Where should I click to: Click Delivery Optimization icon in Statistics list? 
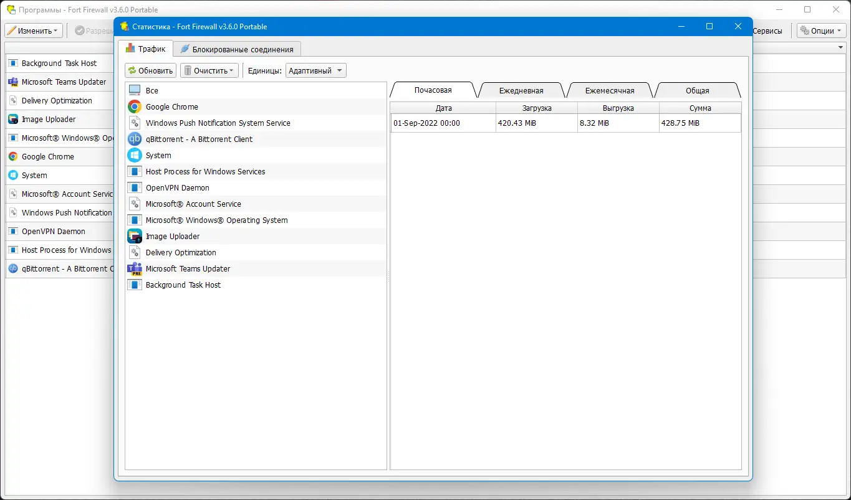click(x=135, y=252)
